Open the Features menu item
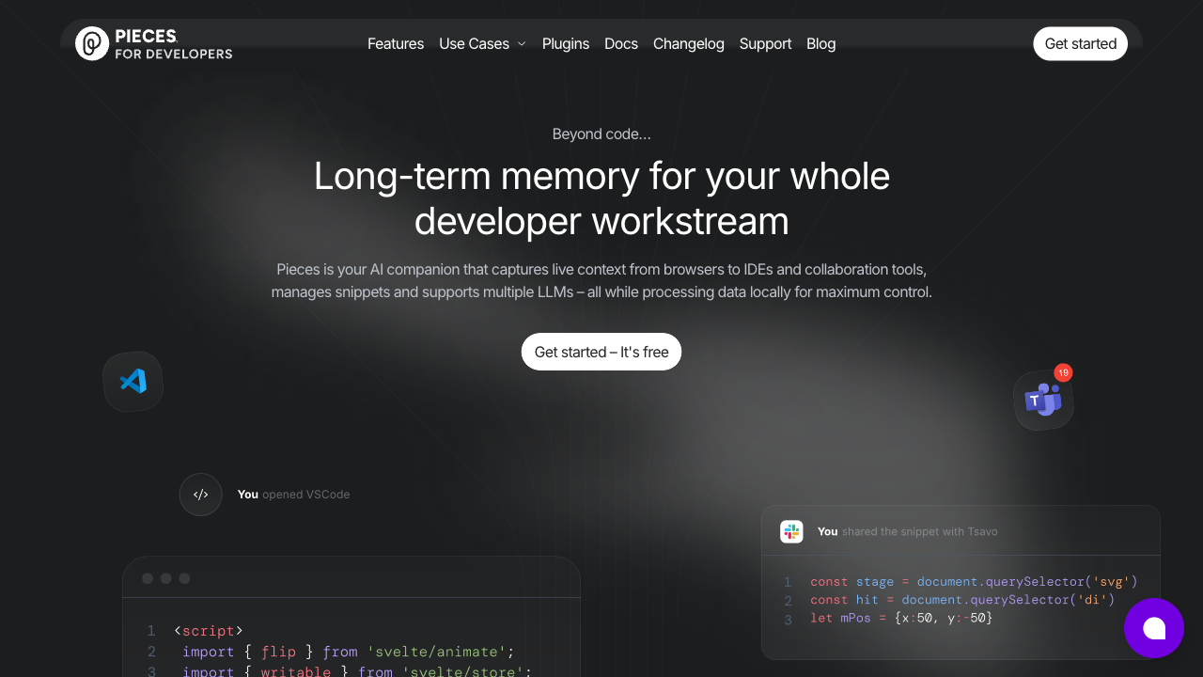This screenshot has width=1203, height=677. (x=396, y=43)
